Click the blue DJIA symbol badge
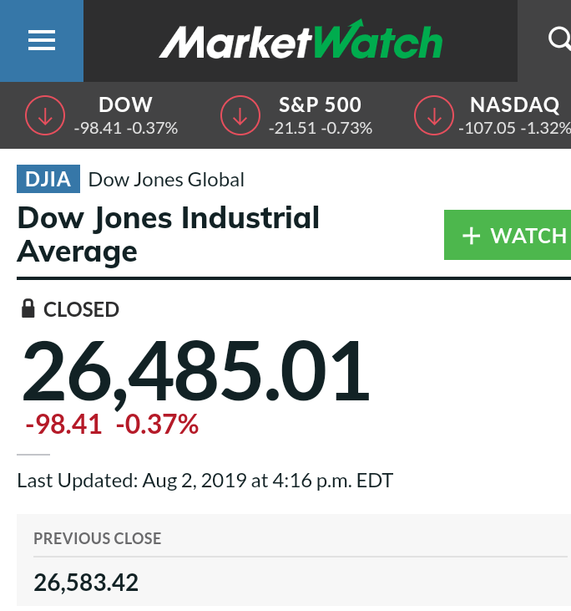This screenshot has height=611, width=571. (x=48, y=179)
